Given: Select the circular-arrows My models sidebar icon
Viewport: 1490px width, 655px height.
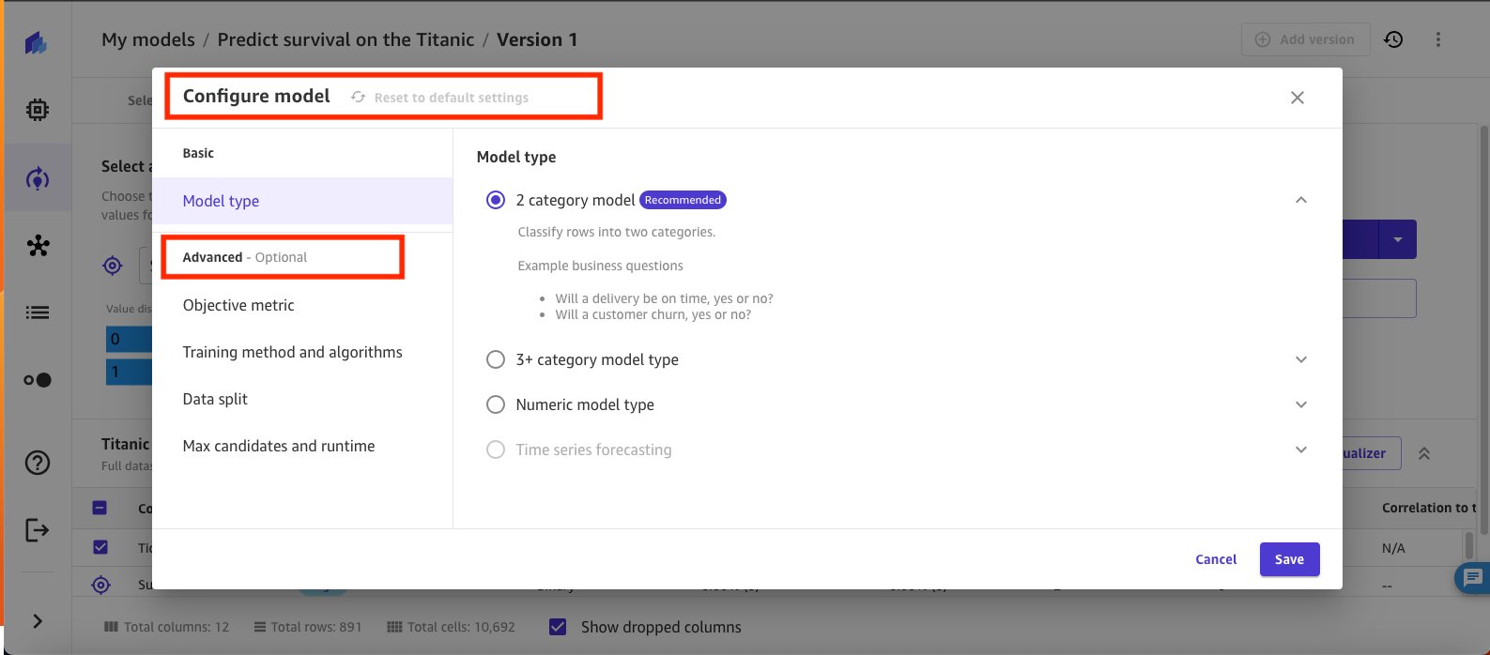Looking at the screenshot, I should tap(38, 178).
